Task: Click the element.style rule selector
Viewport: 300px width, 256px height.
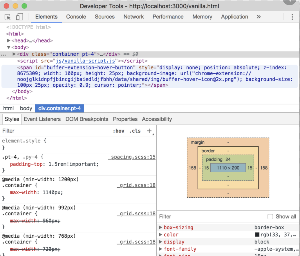Action: (x=21, y=141)
